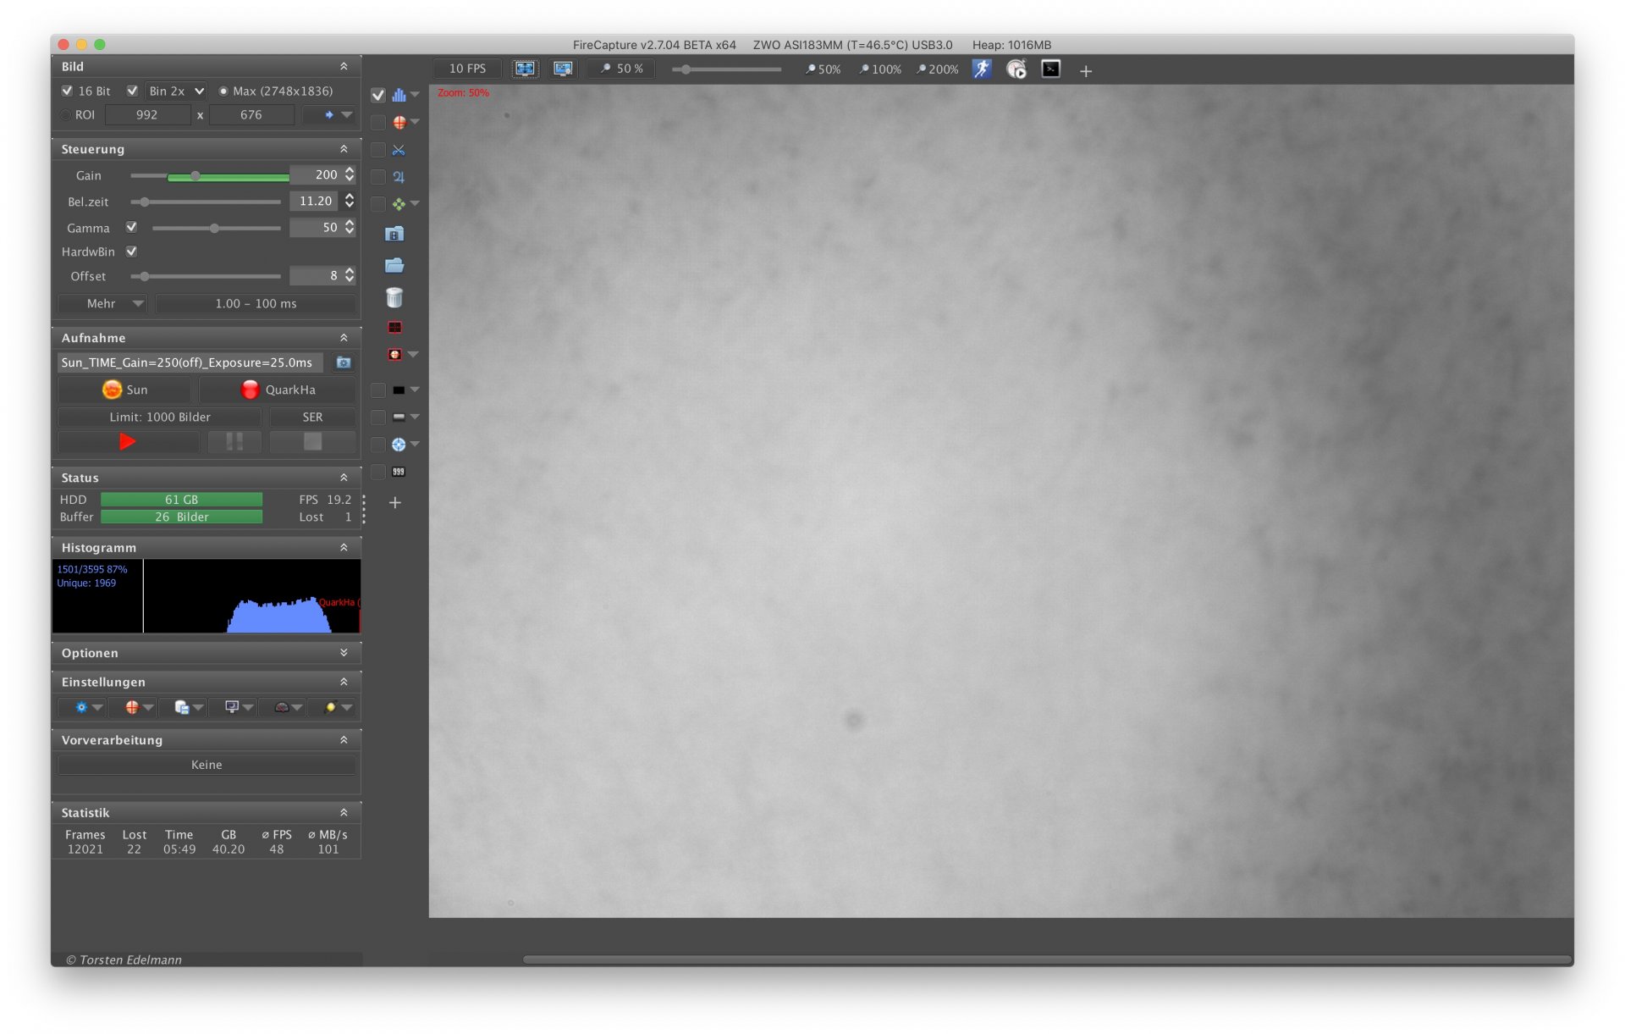This screenshot has height=1034, width=1625.
Task: Open the Bin 2x dropdown
Action: (175, 91)
